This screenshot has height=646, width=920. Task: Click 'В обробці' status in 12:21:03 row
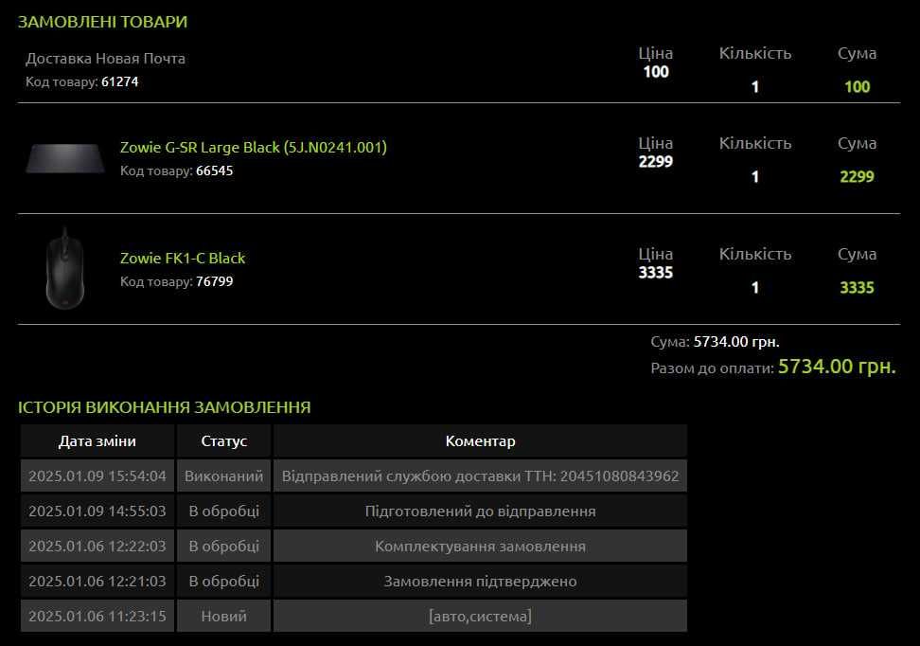point(224,581)
